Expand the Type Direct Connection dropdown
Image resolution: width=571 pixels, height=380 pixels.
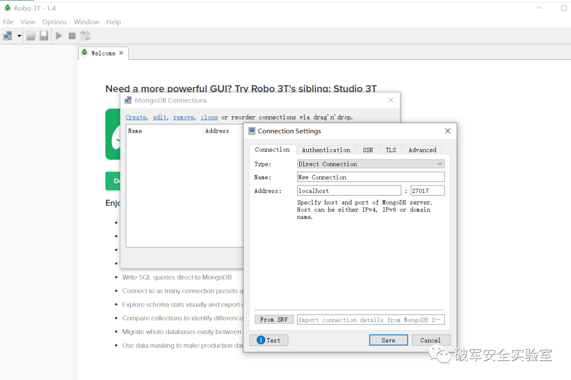point(371,164)
